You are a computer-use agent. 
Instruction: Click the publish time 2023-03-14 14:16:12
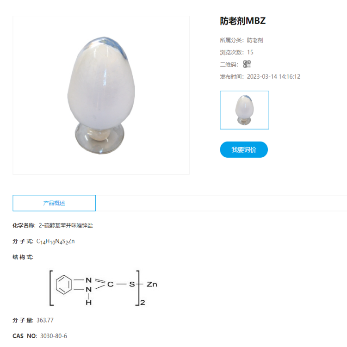[273, 76]
